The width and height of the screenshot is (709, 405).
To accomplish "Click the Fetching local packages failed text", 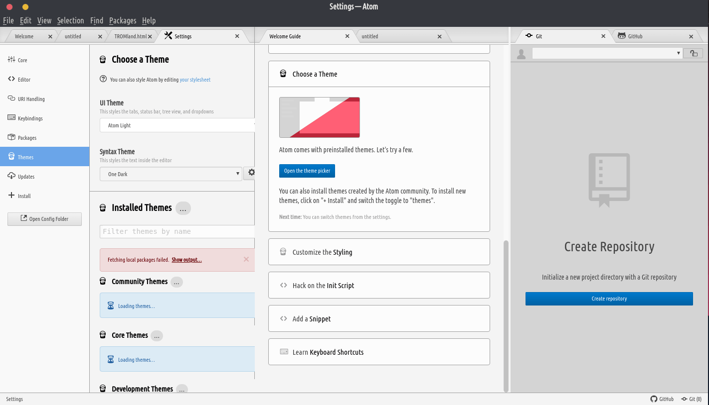I will 138,260.
